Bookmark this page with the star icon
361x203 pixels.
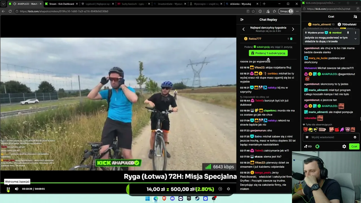[x=253, y=11]
